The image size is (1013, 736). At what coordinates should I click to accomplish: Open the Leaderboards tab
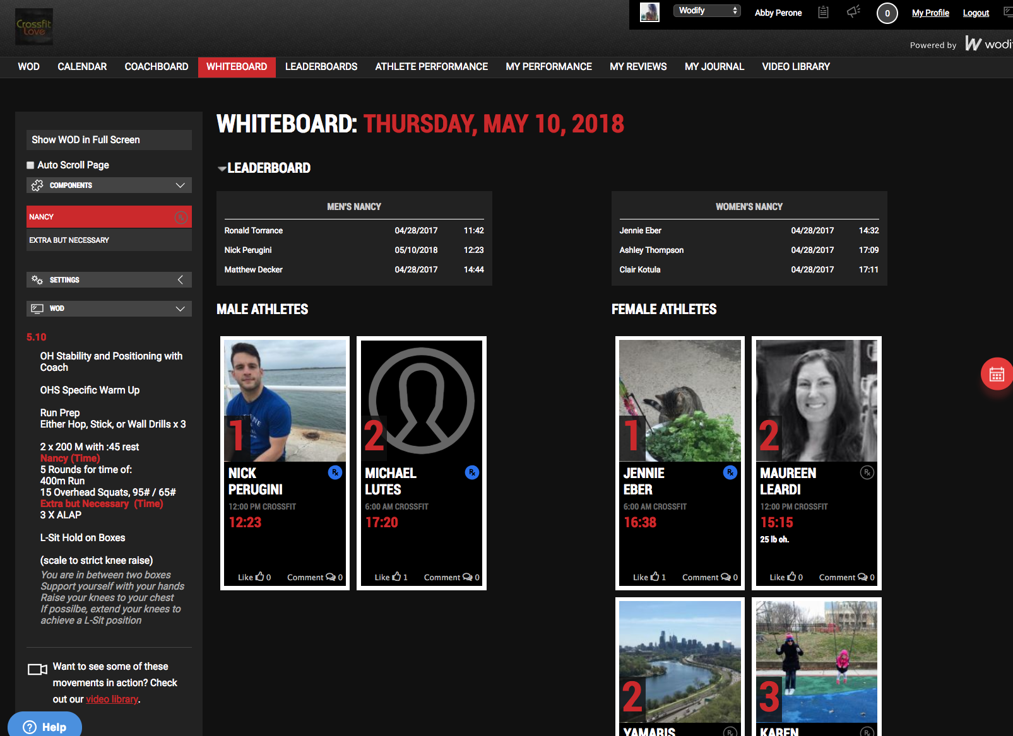(321, 67)
